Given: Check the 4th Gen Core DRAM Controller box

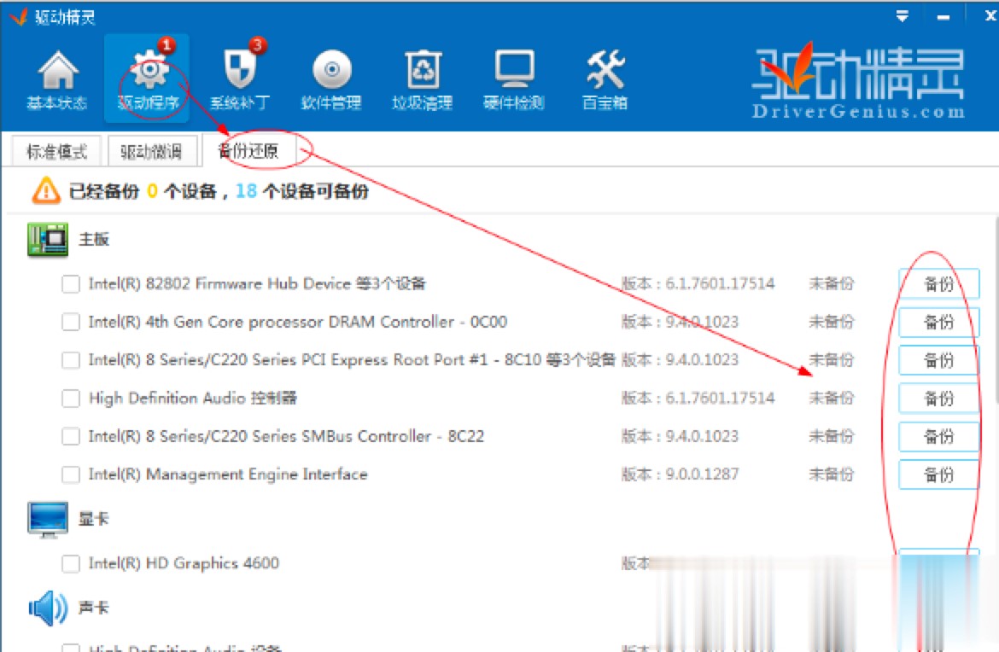Looking at the screenshot, I should [x=71, y=323].
